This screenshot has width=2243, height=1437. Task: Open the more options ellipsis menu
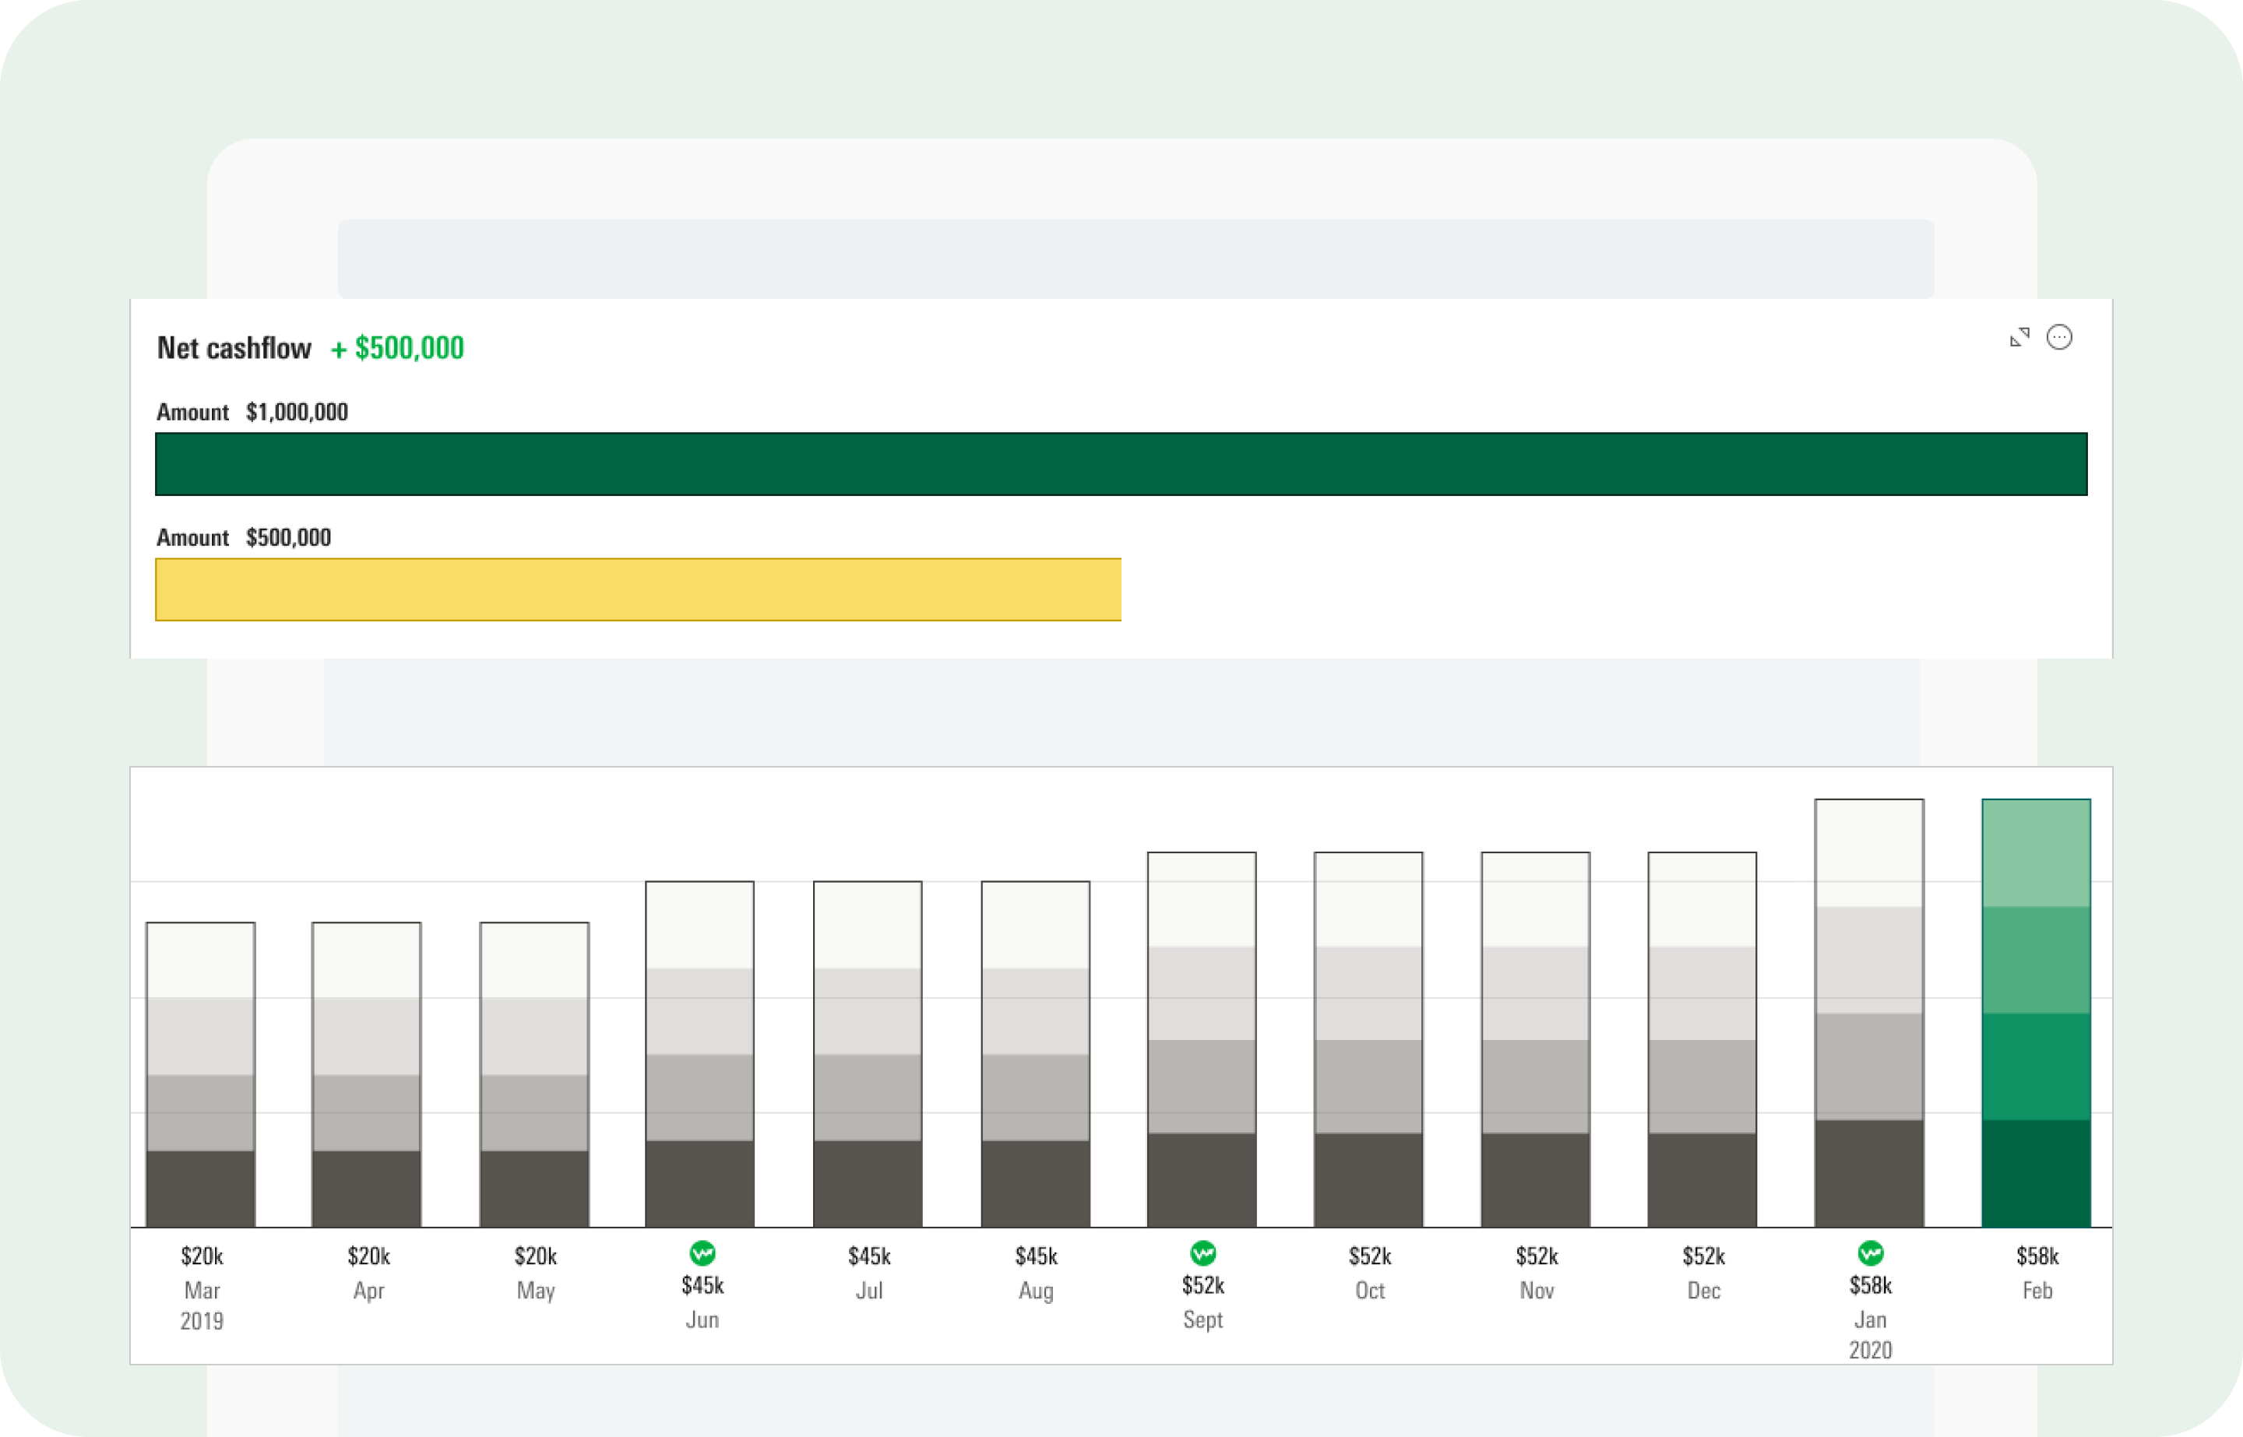[x=2059, y=338]
